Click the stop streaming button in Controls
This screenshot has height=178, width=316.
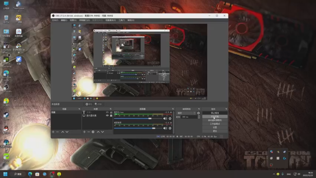pos(215,113)
